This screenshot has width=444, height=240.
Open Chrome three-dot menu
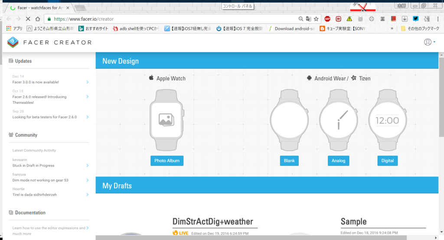click(x=438, y=19)
